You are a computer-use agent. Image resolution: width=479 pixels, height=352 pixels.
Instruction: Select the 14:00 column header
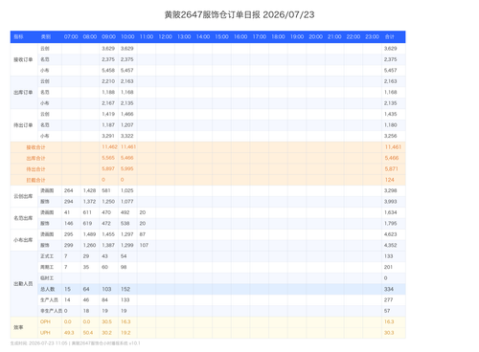click(203, 36)
